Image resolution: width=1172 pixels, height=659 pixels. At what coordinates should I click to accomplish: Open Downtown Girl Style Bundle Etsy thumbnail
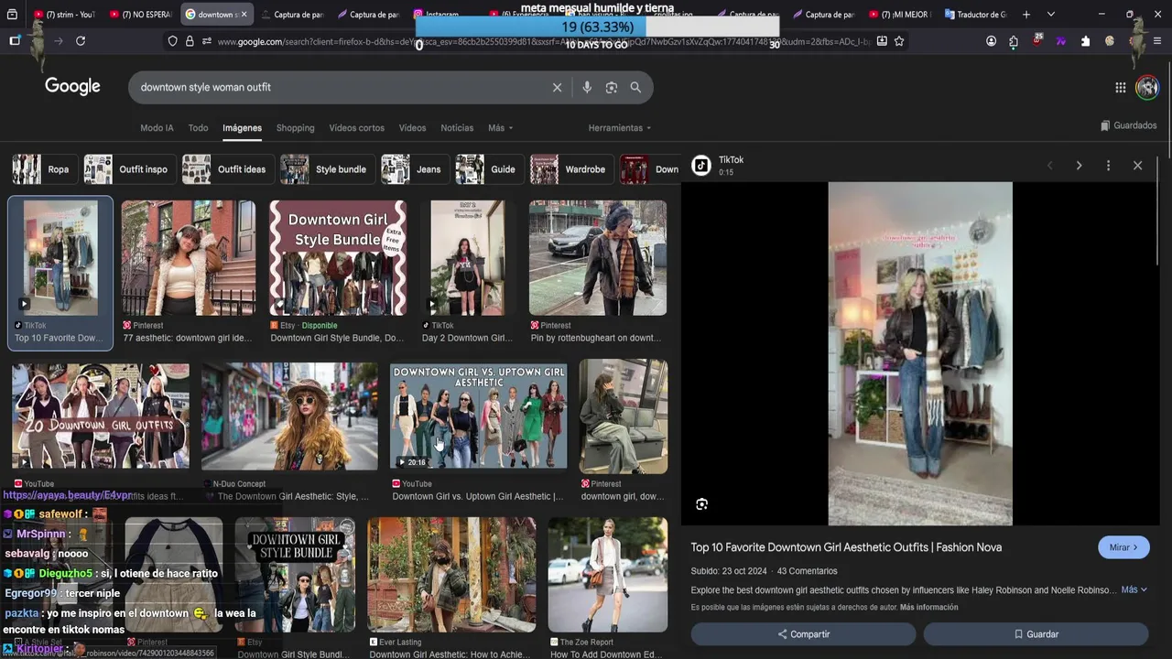point(338,258)
